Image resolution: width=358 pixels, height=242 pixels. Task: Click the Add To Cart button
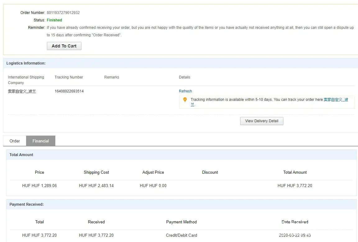coord(64,46)
